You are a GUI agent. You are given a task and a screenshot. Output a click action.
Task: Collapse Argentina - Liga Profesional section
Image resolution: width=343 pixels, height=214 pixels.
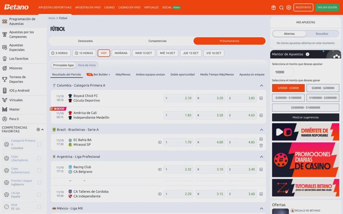[262, 157]
